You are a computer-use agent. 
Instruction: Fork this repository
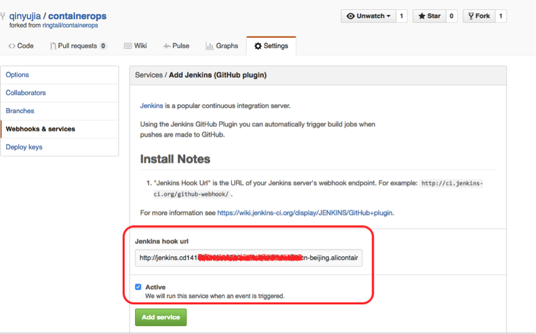pos(479,16)
